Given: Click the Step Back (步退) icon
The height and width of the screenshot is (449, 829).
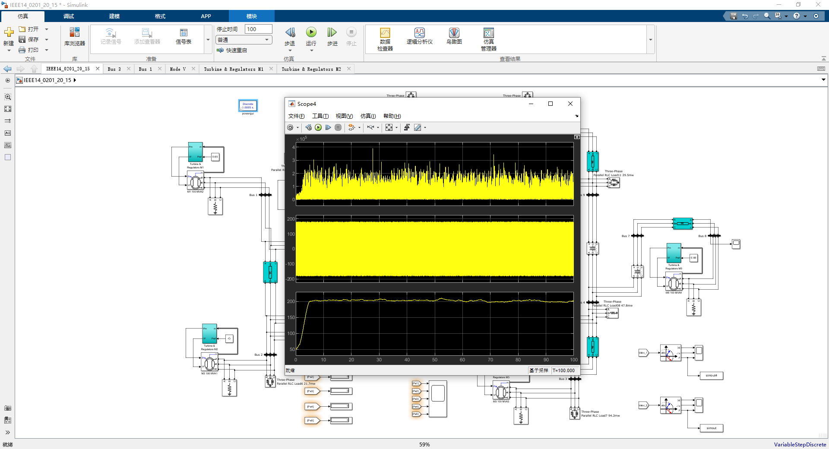Looking at the screenshot, I should click(290, 32).
